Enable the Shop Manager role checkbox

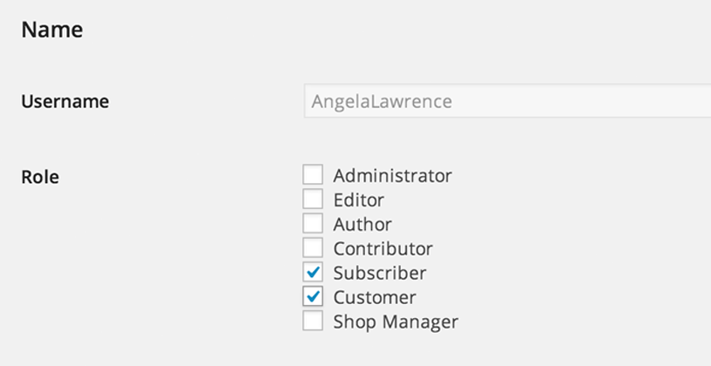[313, 321]
